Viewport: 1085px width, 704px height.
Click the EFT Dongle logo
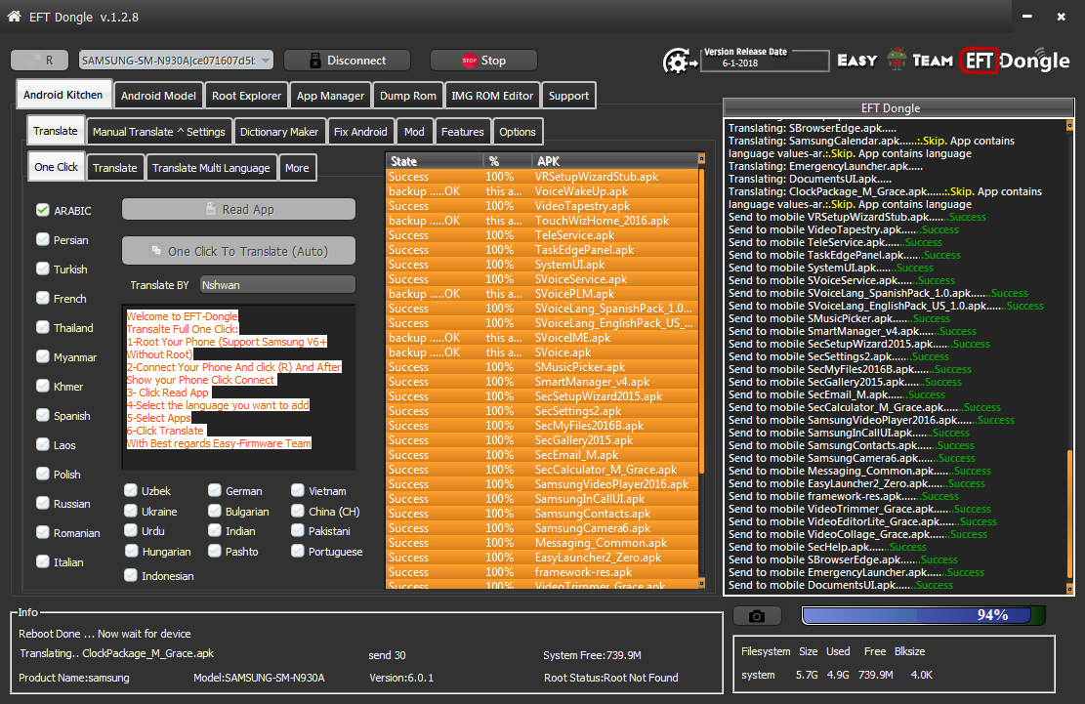click(x=1015, y=61)
